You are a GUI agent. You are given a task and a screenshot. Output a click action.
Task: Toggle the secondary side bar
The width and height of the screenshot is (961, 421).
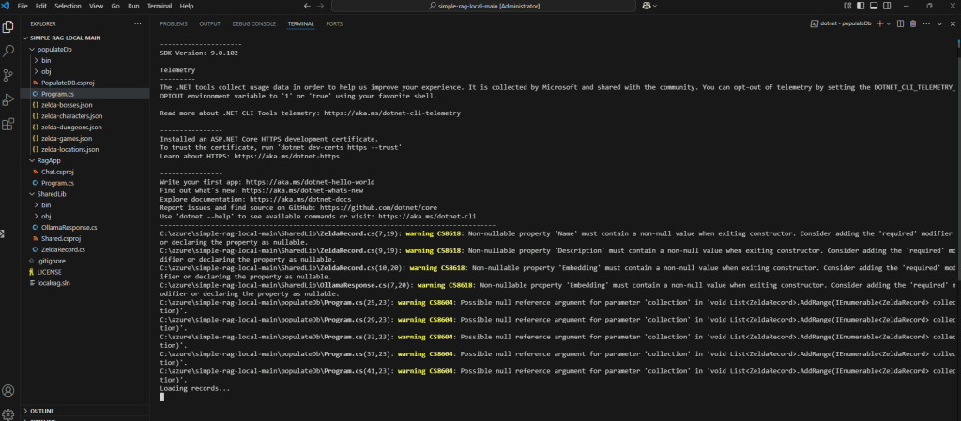click(x=887, y=6)
